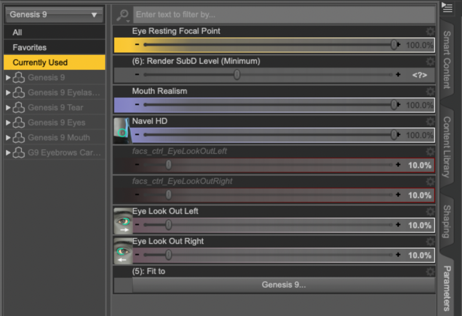Screen dimensions: 462x316
Task: Select the Currently Used filter category
Action: coord(54,62)
